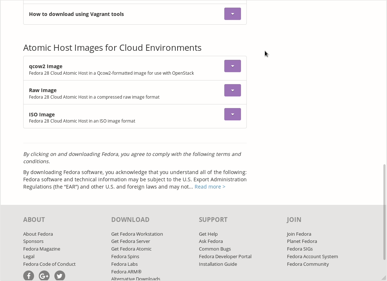The width and height of the screenshot is (387, 281).
Task: Click 'Atomic Host Images for Cloud Environments' heading
Action: tap(112, 47)
